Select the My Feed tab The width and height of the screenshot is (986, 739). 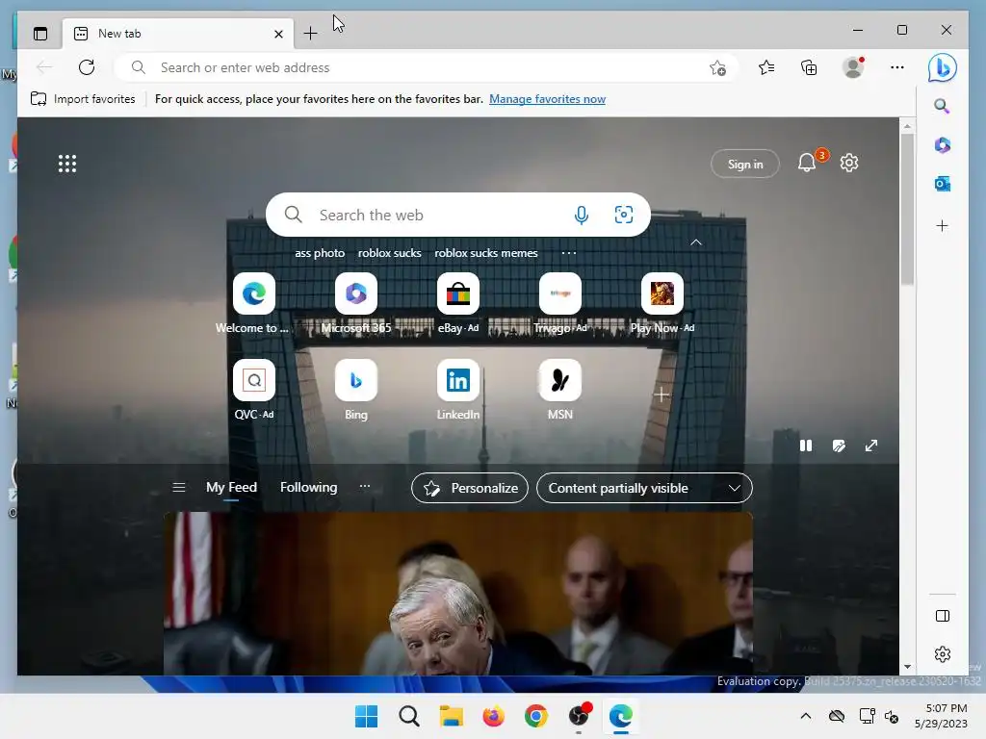[231, 488]
